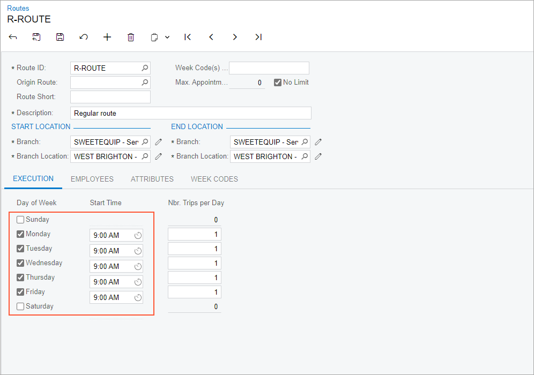The image size is (534, 375).
Task: Click the Delete trash icon
Action: pyautogui.click(x=131, y=37)
